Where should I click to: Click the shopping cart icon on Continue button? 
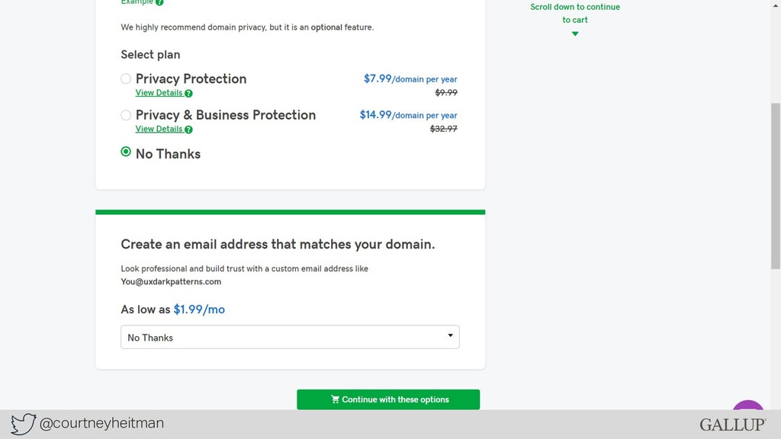coord(336,399)
